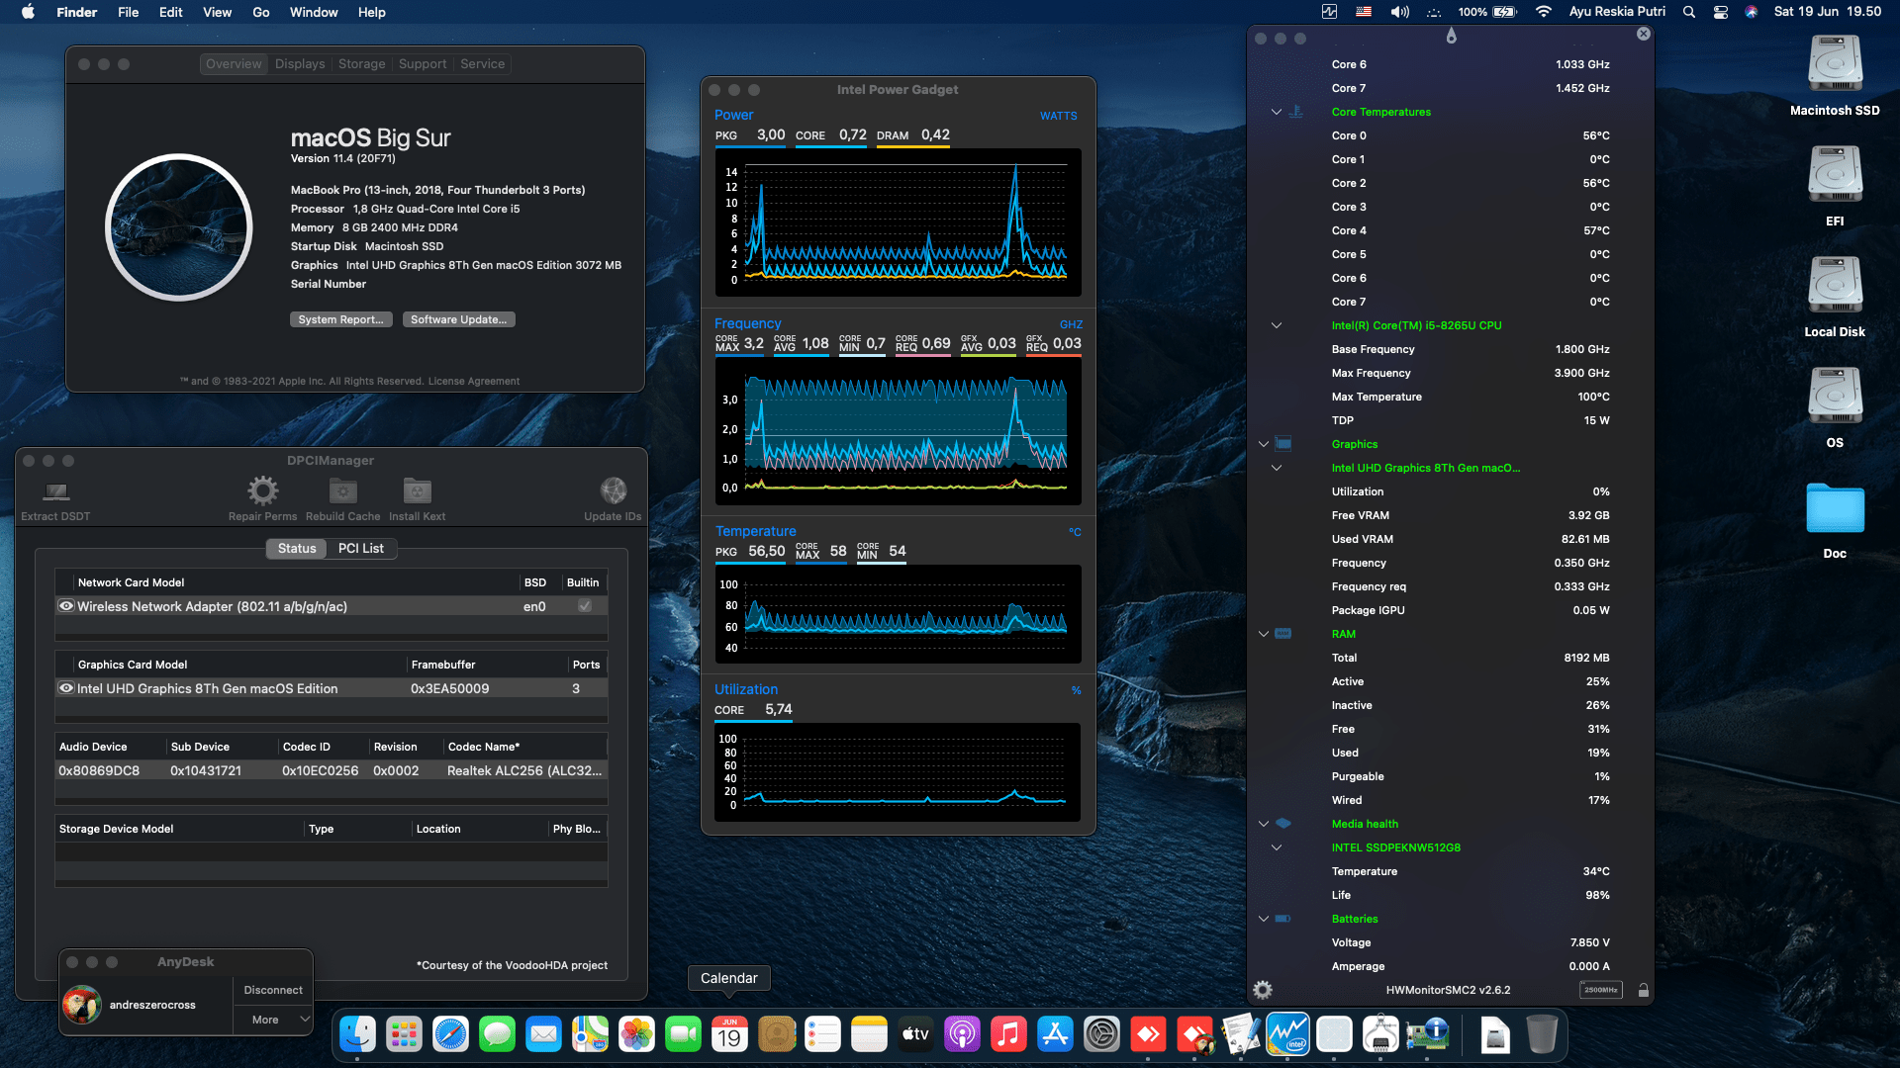Open the AnyDesk More dropdown
This screenshot has height=1068, width=1900.
[x=273, y=1020]
